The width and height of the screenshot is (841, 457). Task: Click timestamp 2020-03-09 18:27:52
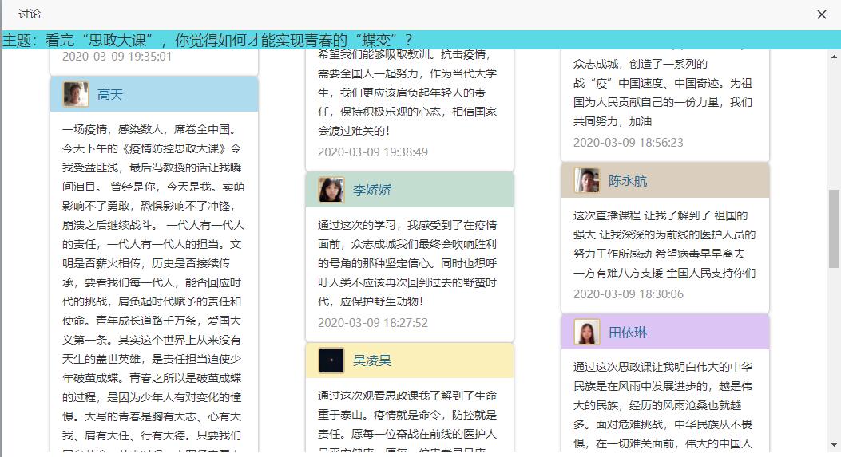(373, 322)
